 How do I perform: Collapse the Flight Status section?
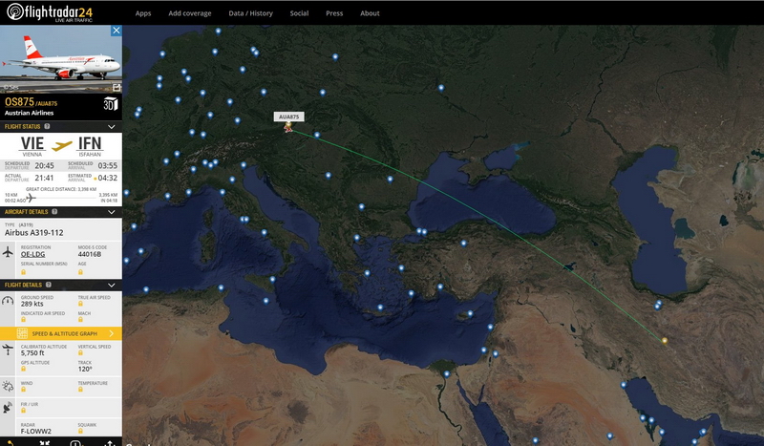(x=111, y=127)
